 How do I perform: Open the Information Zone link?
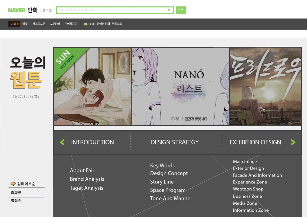point(251,210)
